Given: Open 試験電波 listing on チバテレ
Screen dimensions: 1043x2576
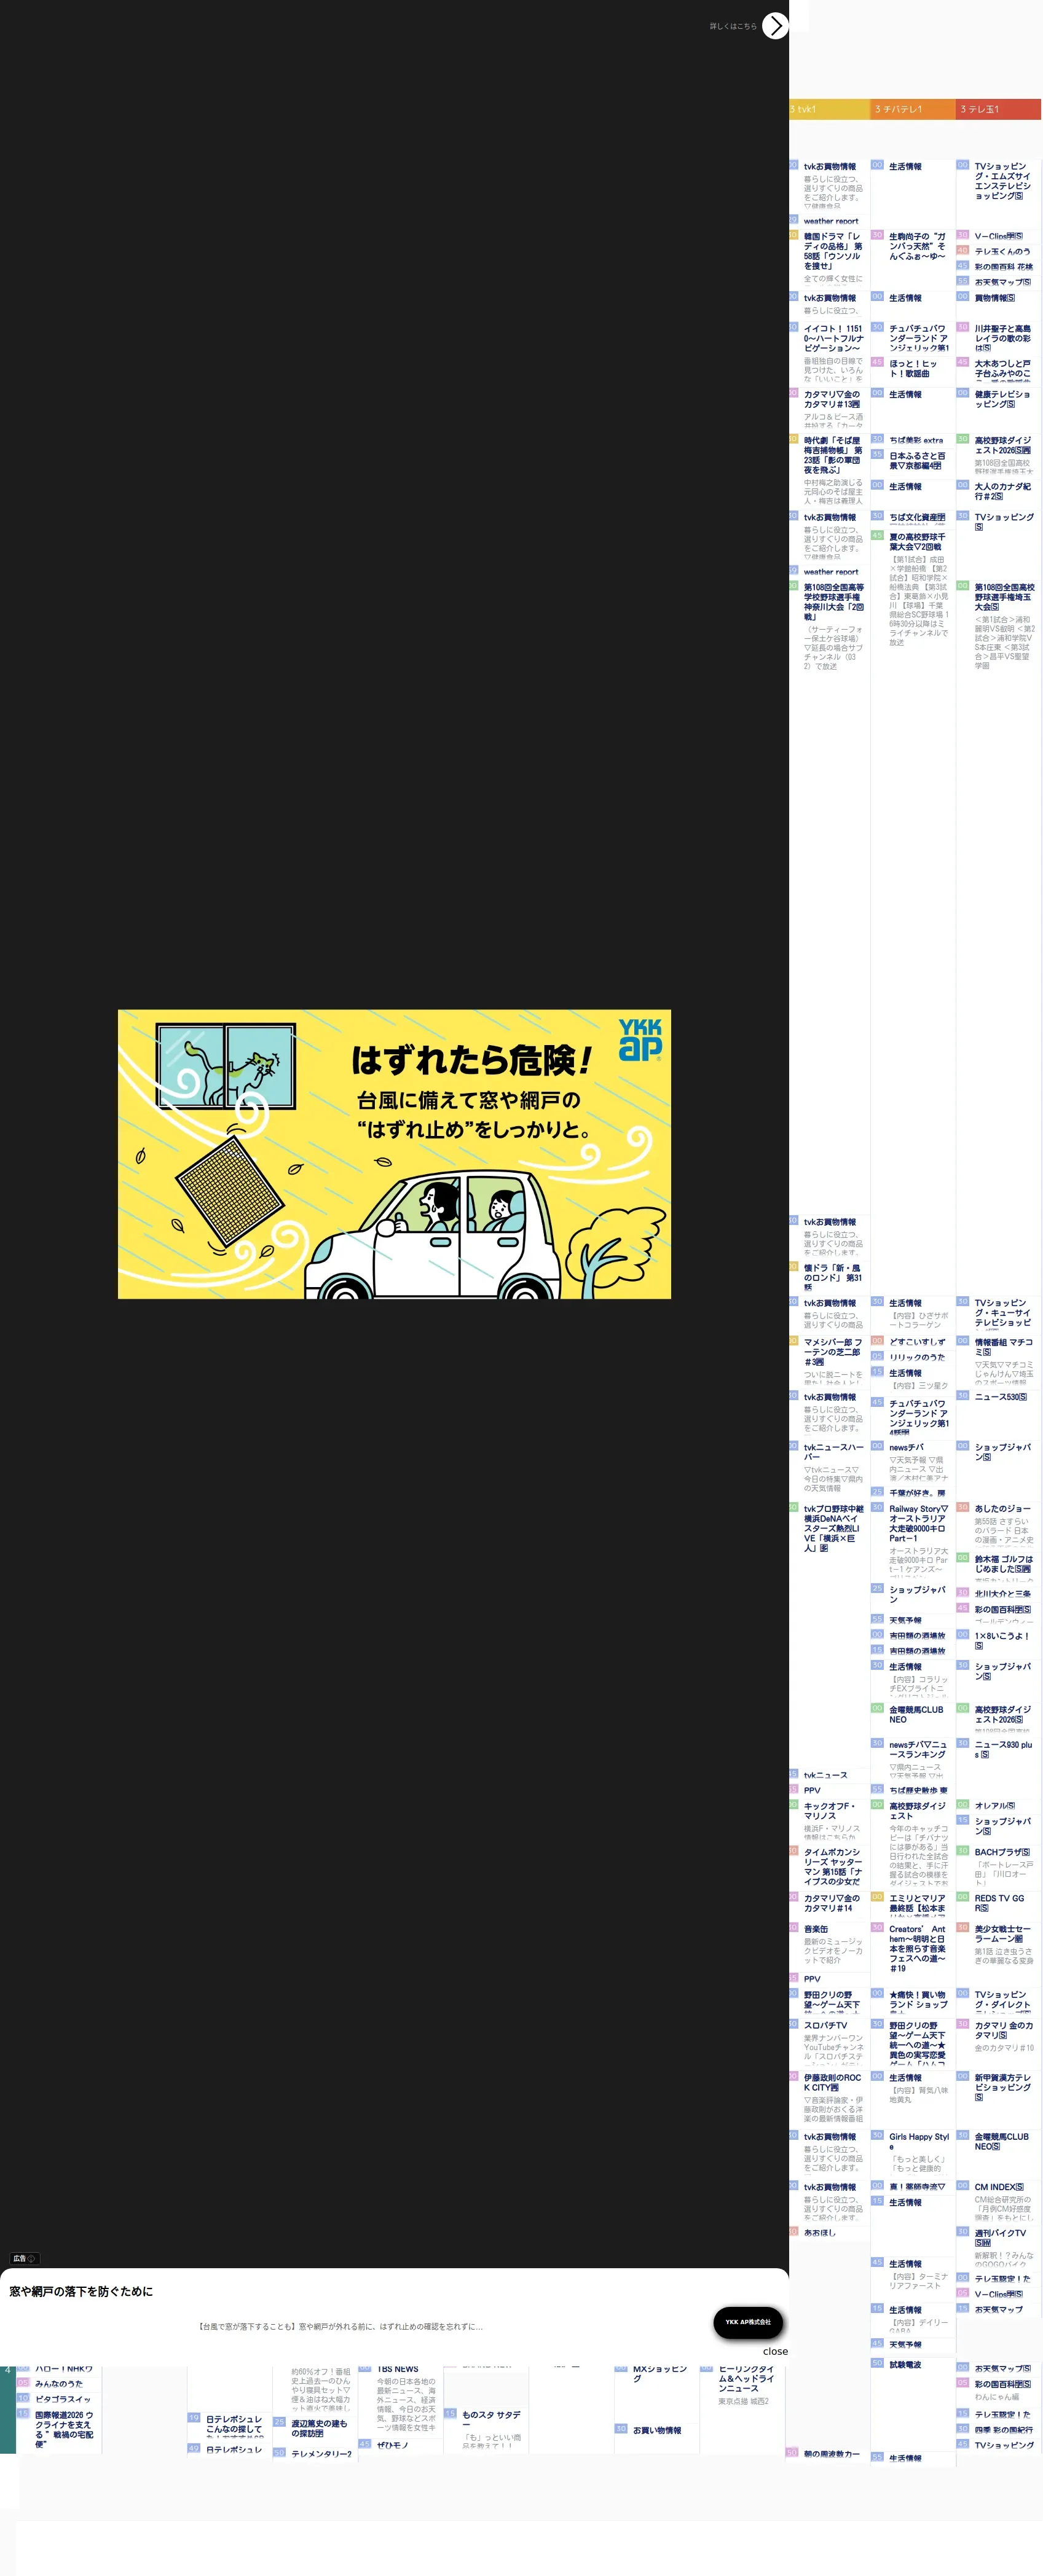Looking at the screenshot, I should (905, 2364).
